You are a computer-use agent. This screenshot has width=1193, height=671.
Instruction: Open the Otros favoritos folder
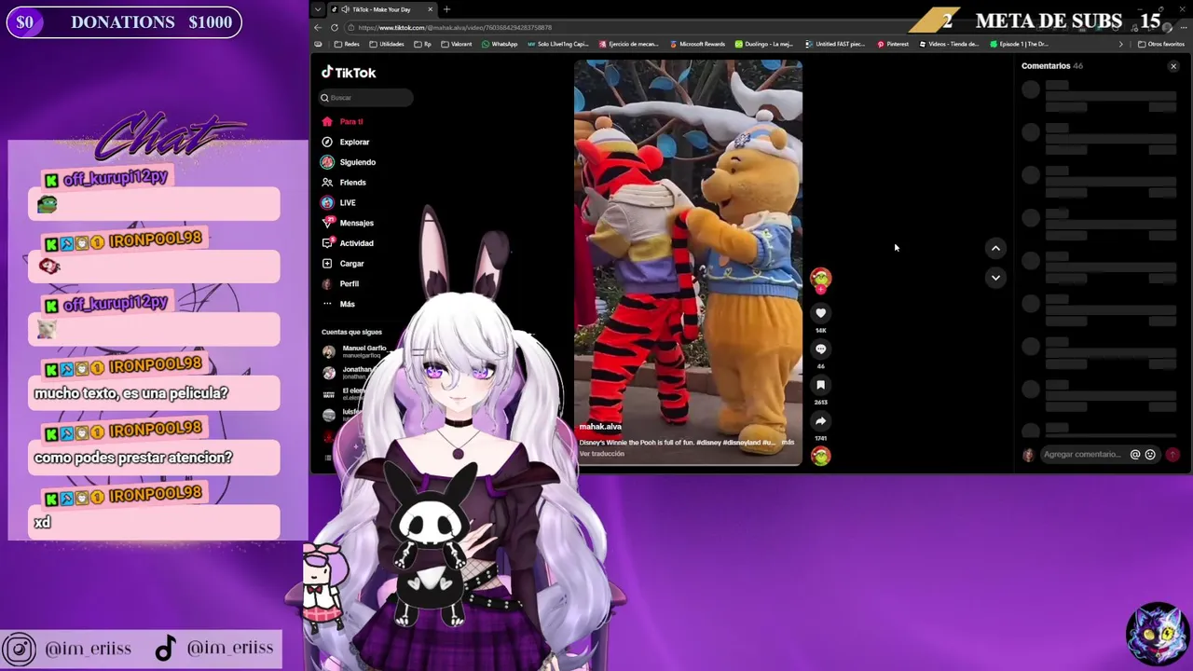pos(1161,44)
